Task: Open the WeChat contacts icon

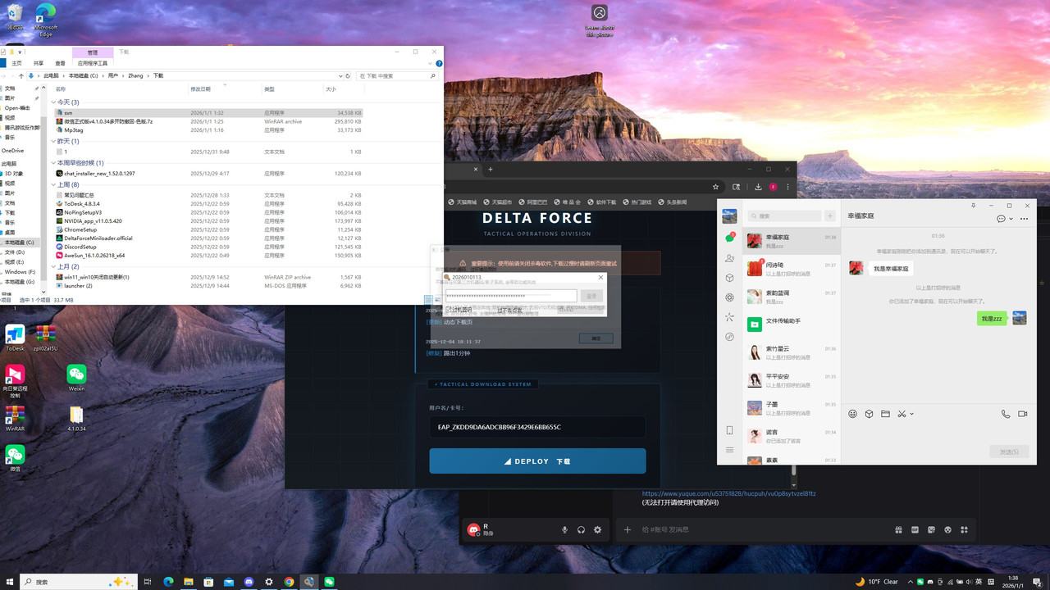Action: [729, 258]
